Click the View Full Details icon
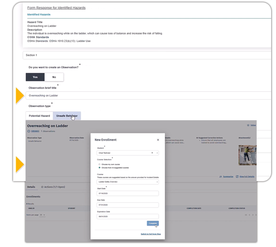This screenshot has width=276, height=247. click(237, 176)
